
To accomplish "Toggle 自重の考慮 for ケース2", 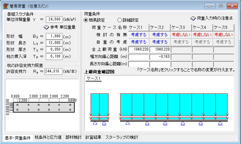I will [160, 42].
